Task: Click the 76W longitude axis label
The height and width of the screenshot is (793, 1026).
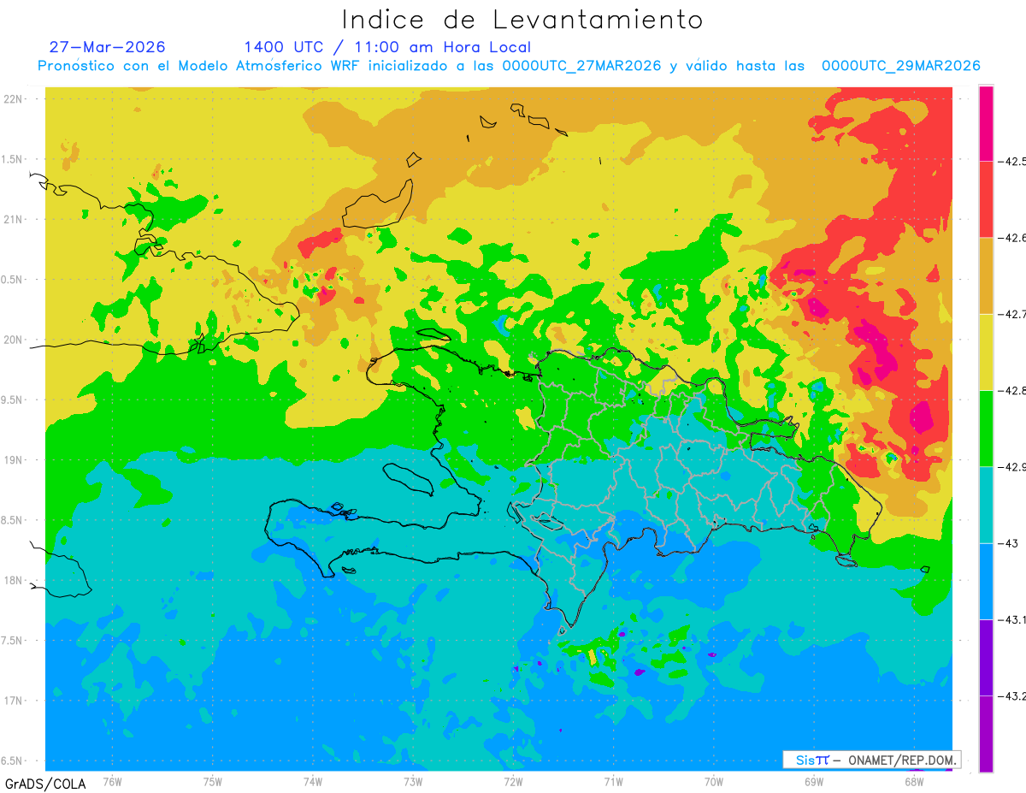Action: point(112,781)
